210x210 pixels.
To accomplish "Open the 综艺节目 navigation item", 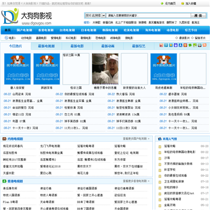I will tap(191, 30).
